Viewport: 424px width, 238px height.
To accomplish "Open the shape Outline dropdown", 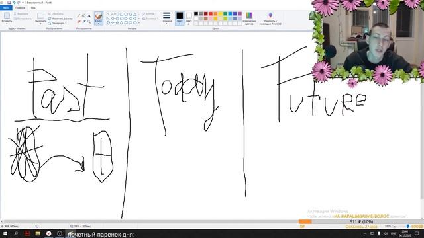I will 148,14.
